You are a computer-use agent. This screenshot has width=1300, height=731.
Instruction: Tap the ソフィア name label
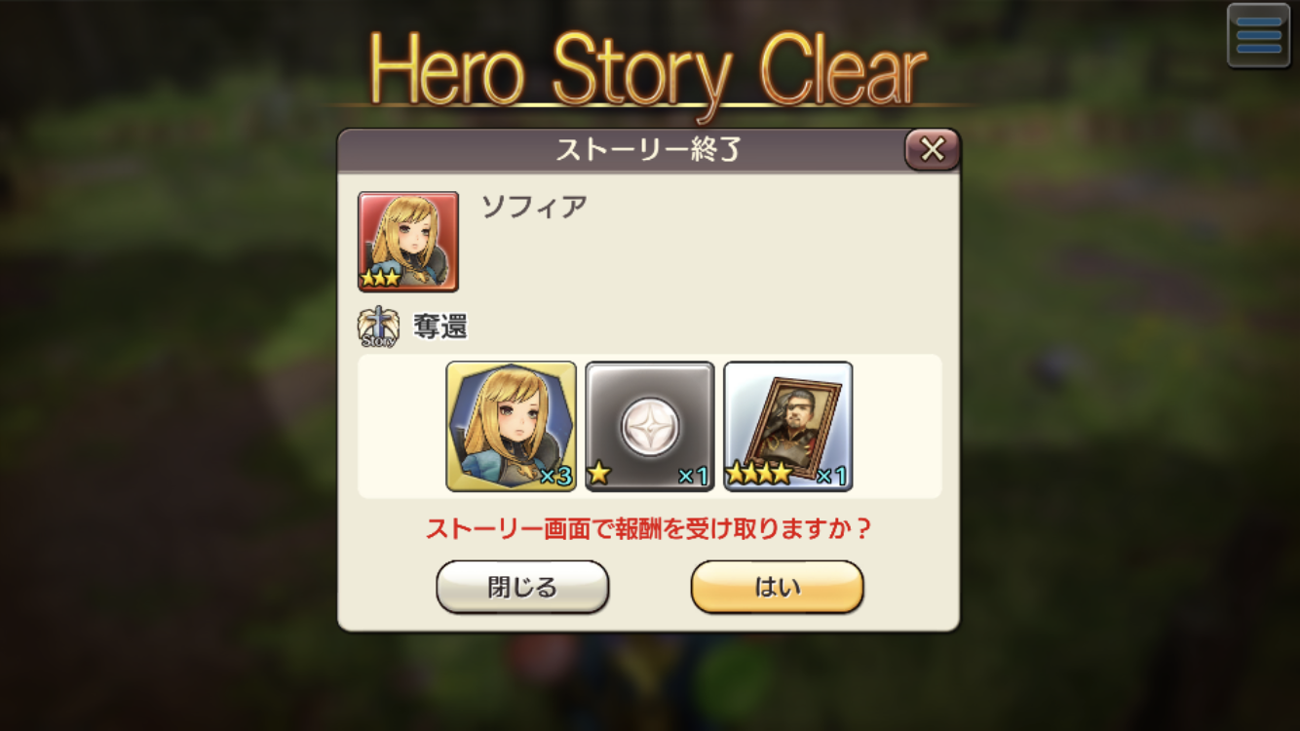tap(535, 207)
